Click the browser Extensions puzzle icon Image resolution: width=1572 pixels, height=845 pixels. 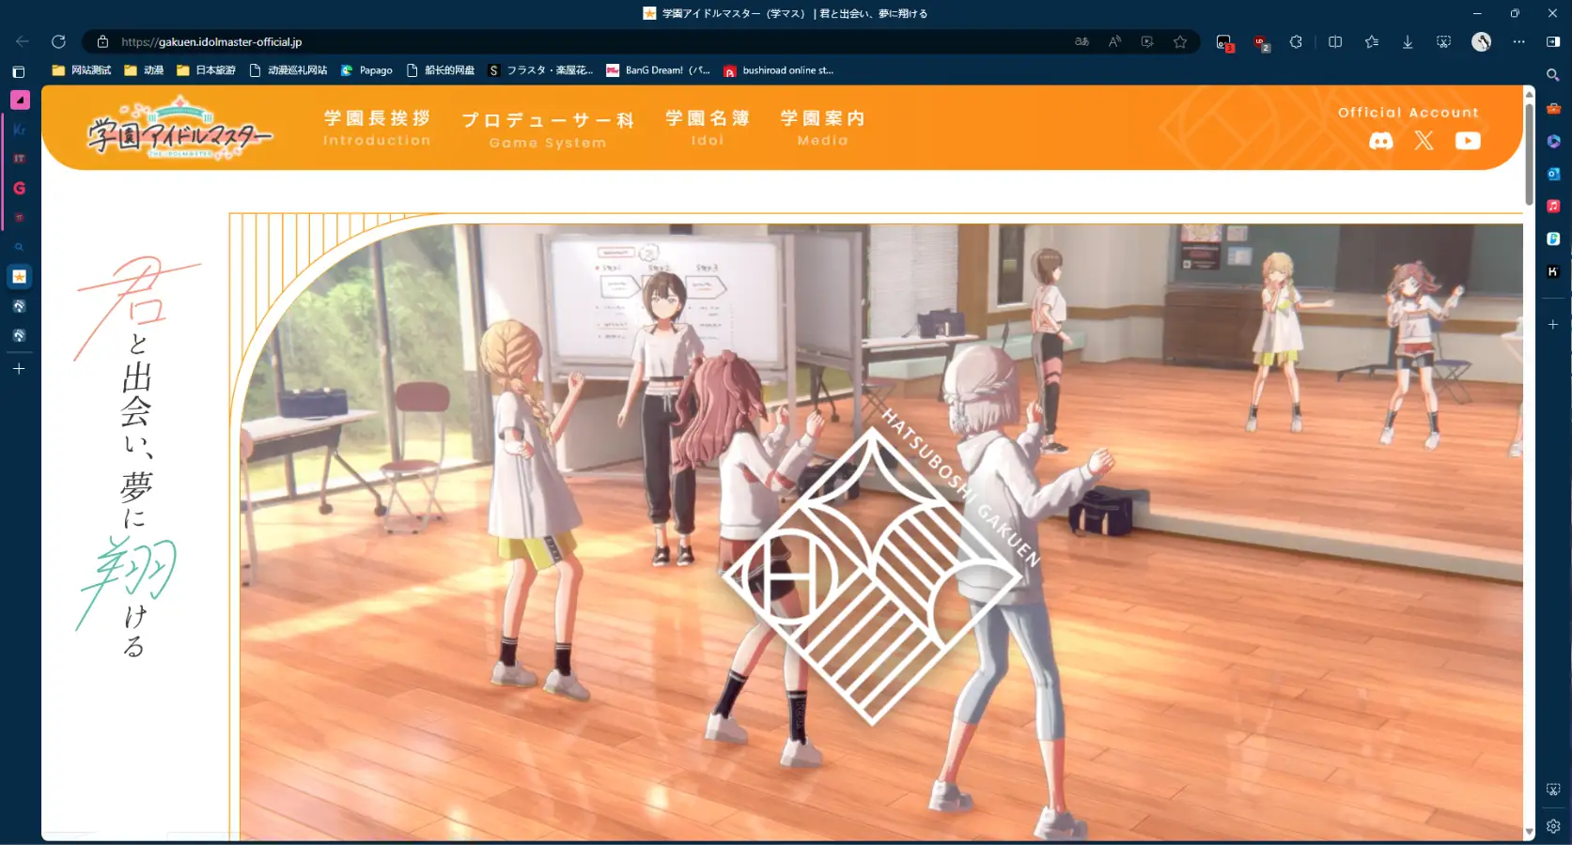pyautogui.click(x=1296, y=42)
